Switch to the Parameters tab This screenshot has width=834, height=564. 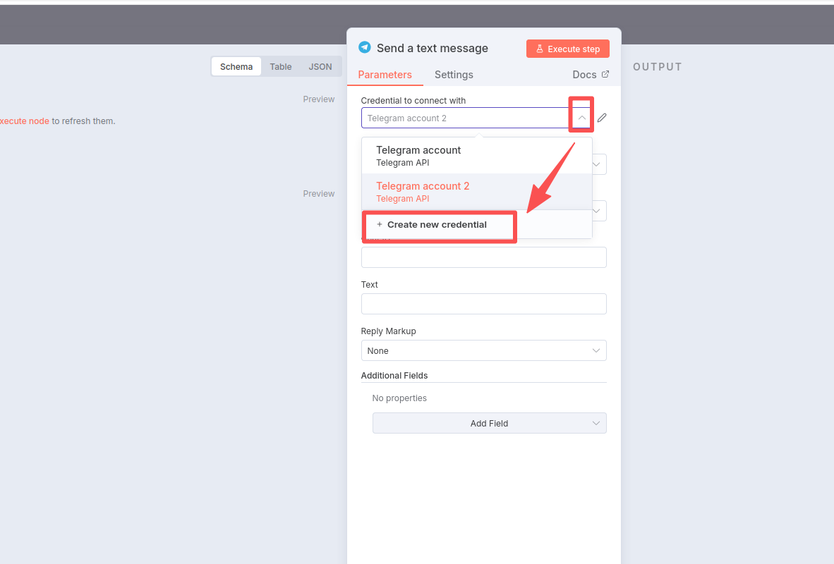385,75
